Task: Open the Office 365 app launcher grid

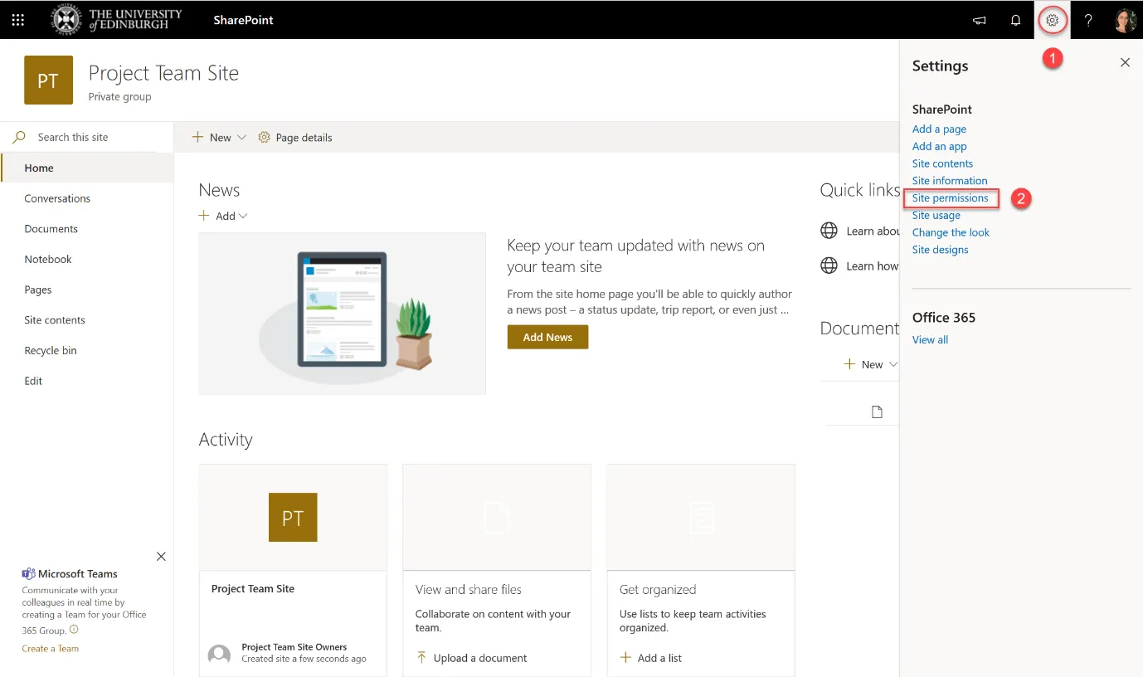Action: click(x=17, y=20)
